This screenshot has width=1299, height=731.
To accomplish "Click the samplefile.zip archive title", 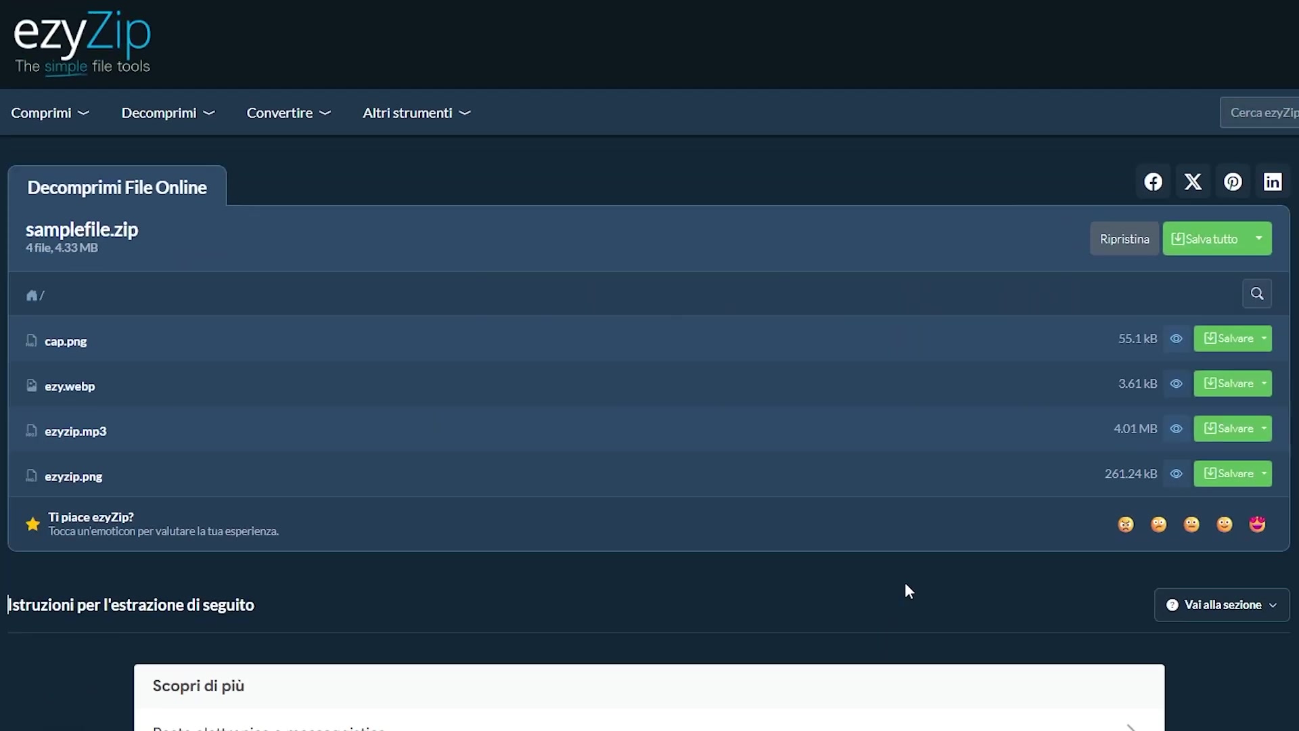I will 82,229.
